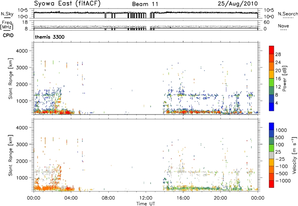Viewport: 298px width, 206px height.
Task: Click the 'Slant Range [km]' label of velocity panel
Action: [x=10, y=155]
